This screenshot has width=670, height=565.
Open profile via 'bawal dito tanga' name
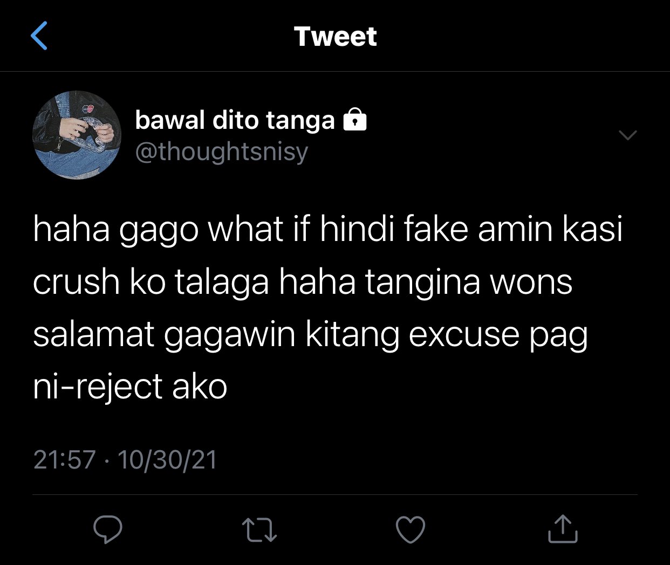coord(235,120)
